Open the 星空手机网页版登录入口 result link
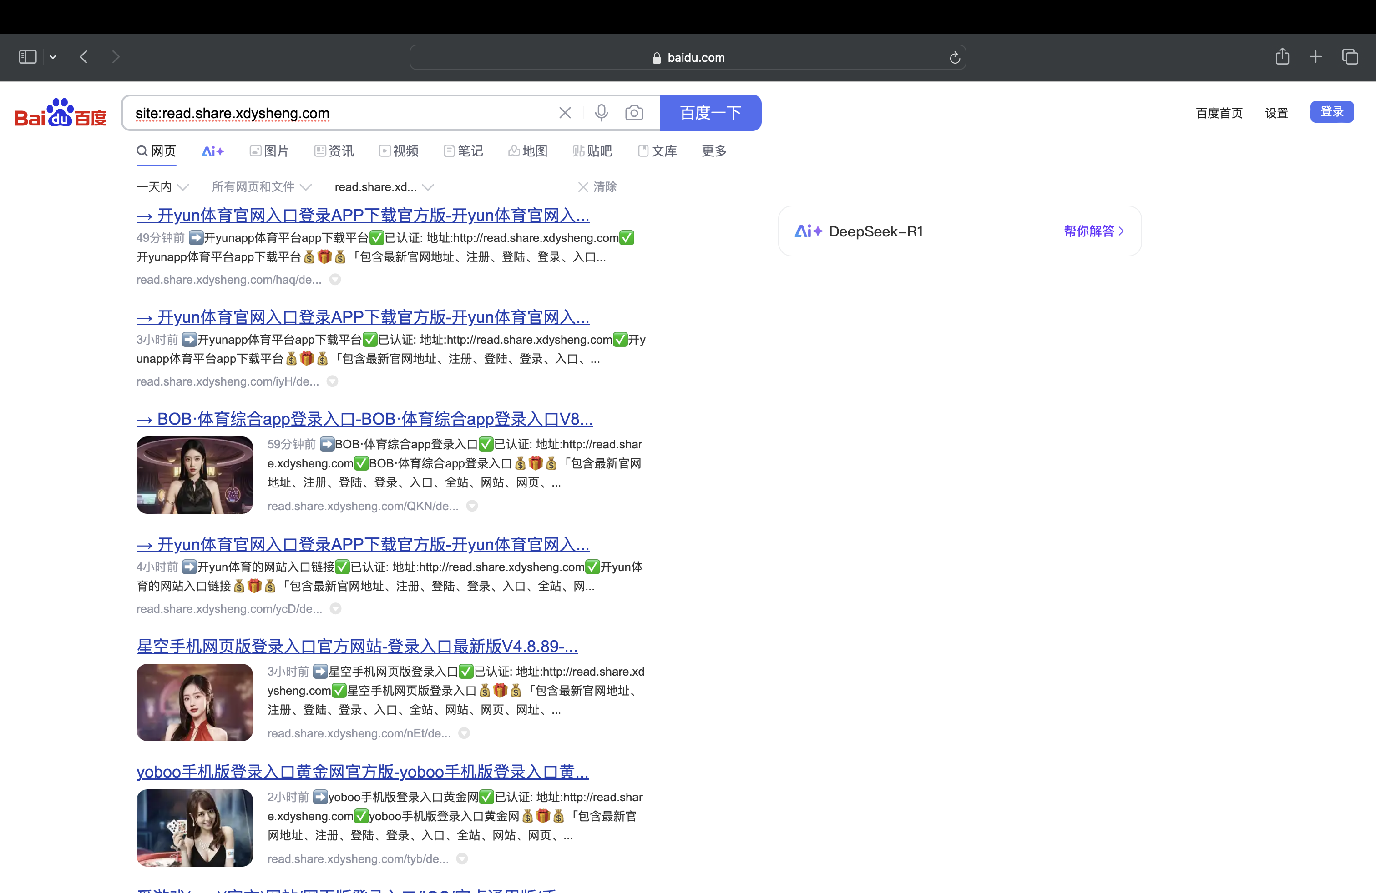The height and width of the screenshot is (893, 1376). coord(357,646)
